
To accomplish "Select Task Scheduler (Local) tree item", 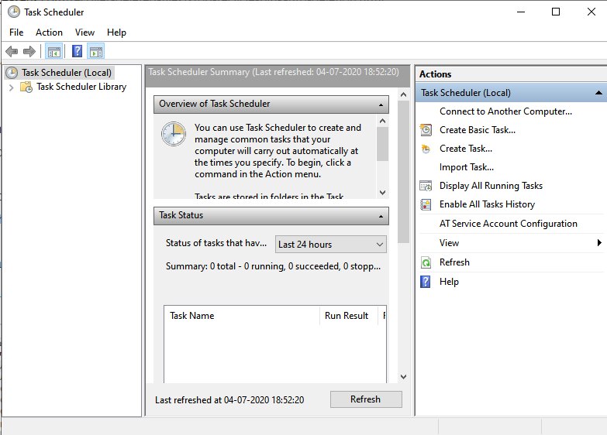I will point(66,73).
